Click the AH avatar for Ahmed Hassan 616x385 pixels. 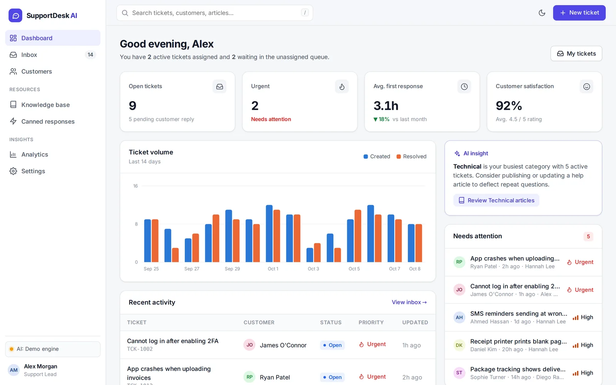click(459, 318)
